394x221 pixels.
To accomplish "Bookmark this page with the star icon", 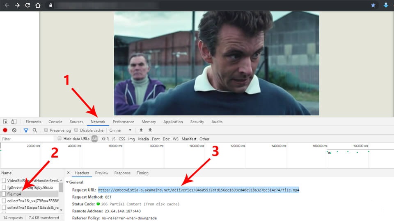I will pyautogui.click(x=373, y=5).
